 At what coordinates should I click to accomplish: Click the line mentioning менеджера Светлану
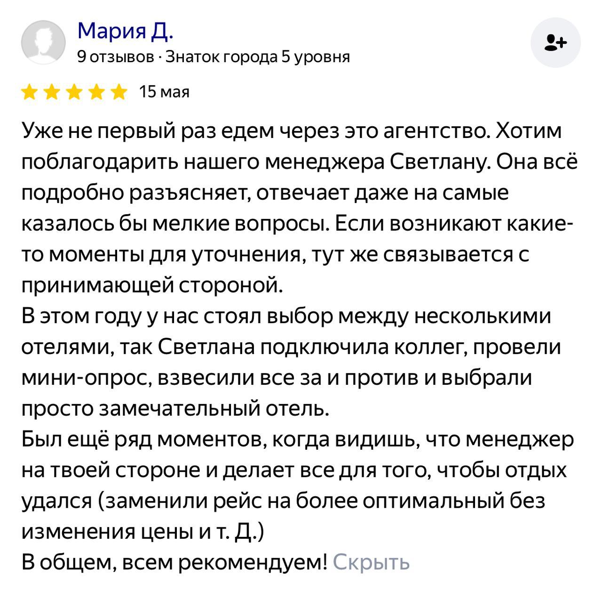299,162
